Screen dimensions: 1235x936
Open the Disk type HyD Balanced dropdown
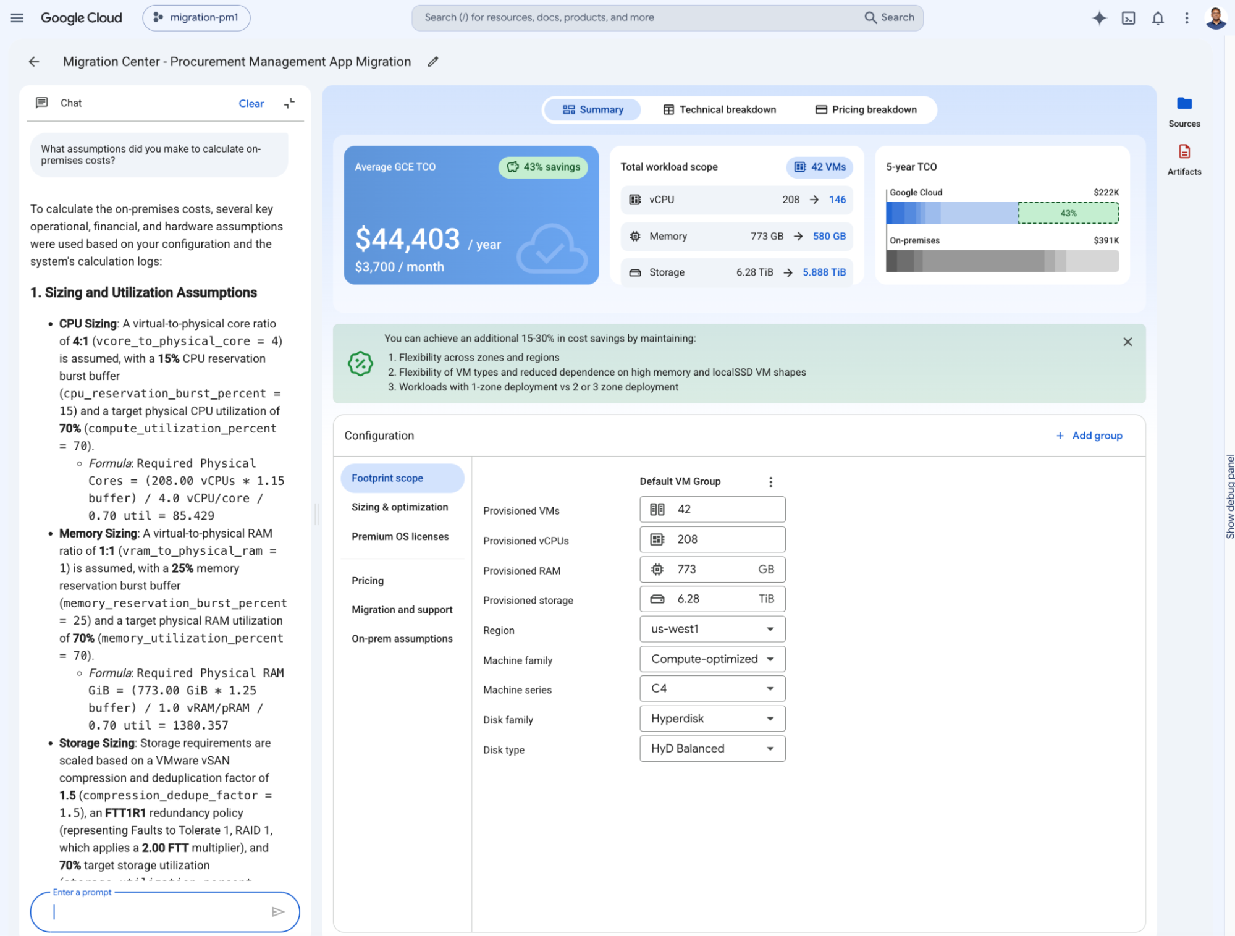(x=712, y=748)
